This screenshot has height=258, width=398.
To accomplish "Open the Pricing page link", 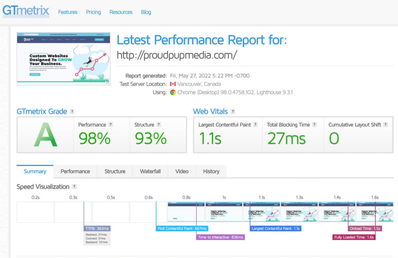I will pos(94,12).
